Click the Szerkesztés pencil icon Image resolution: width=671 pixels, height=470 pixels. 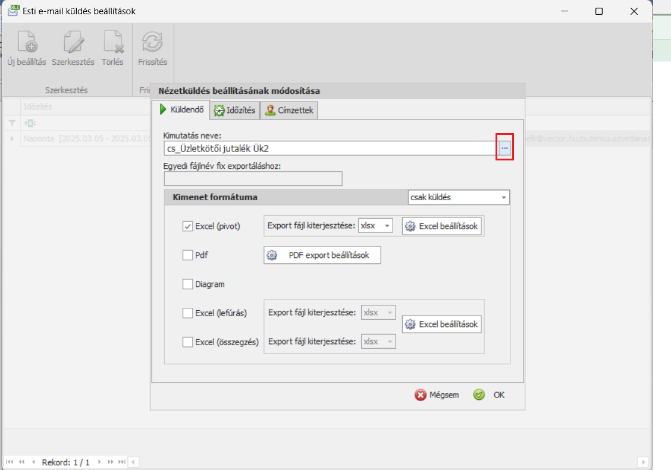tap(73, 43)
